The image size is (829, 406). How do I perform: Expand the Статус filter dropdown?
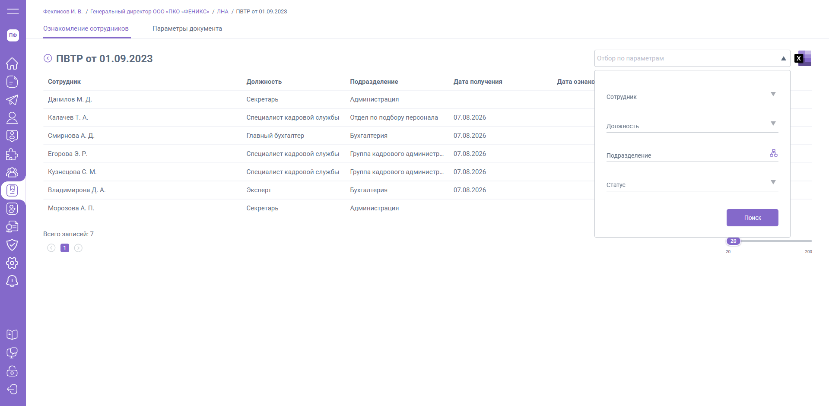773,182
